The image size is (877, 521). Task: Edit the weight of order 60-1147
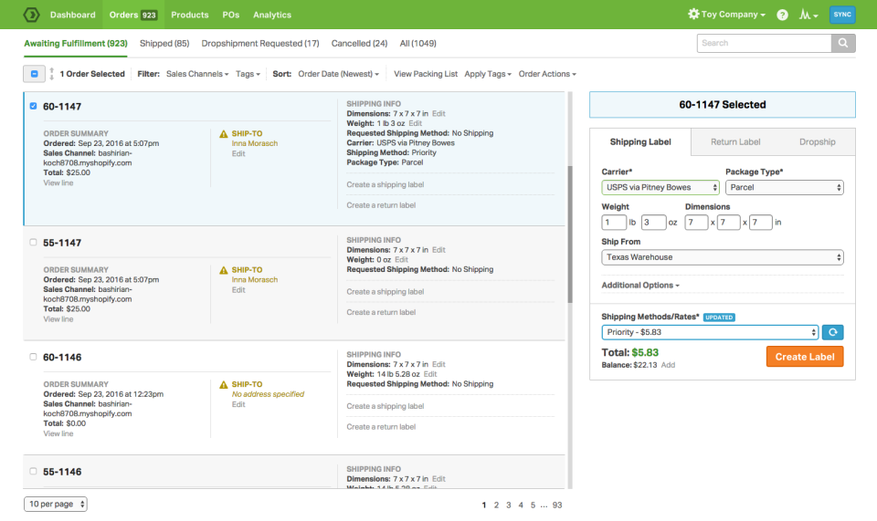415,123
